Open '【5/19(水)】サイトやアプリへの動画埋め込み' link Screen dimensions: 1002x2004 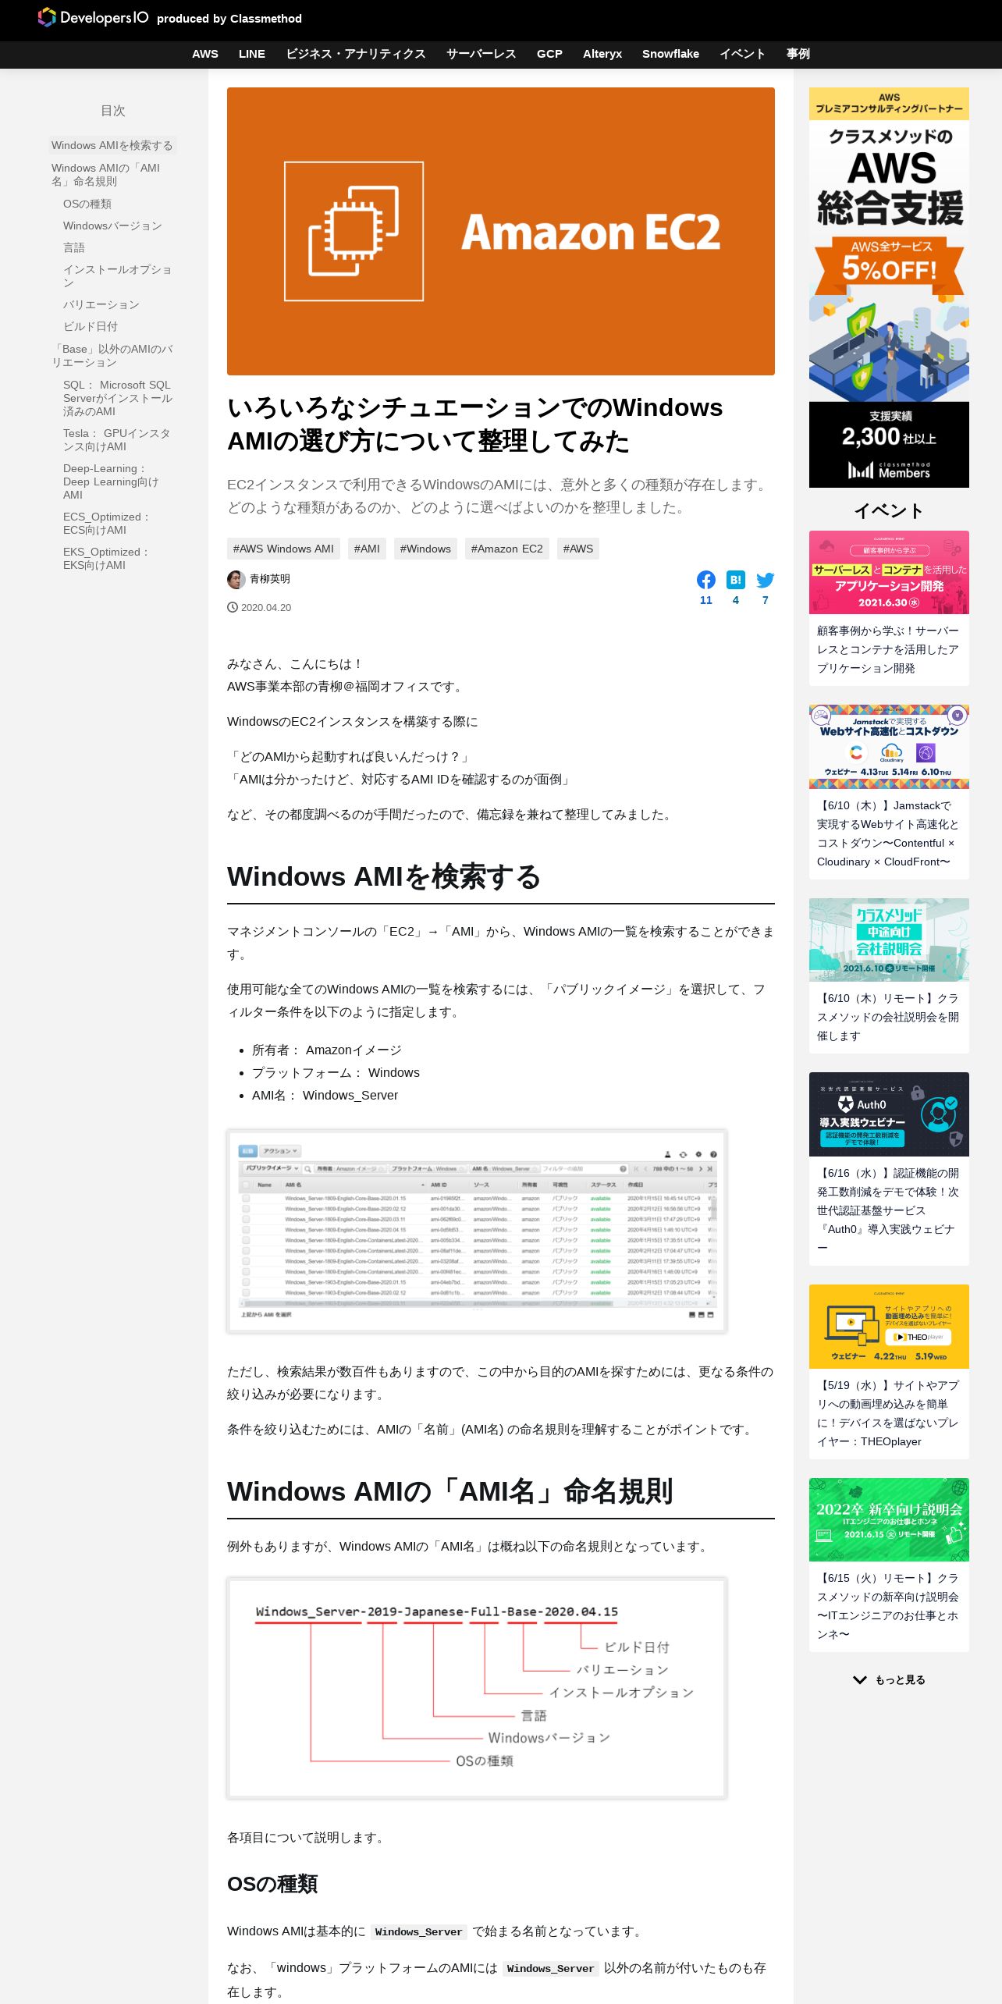[889, 1413]
